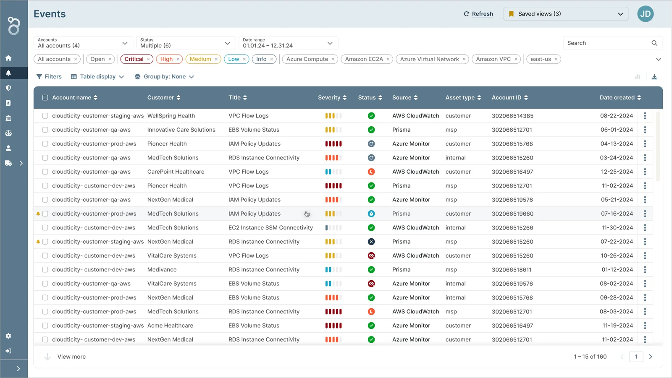This screenshot has width=672, height=378.
Task: Click View more at table bottom
Action: 71,357
